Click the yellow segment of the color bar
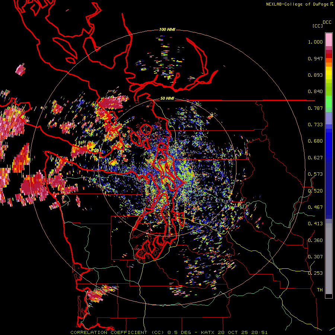 [329, 73]
